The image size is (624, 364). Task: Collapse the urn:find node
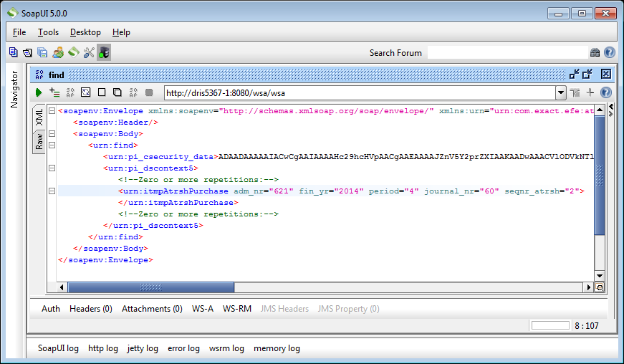pyautogui.click(x=52, y=145)
